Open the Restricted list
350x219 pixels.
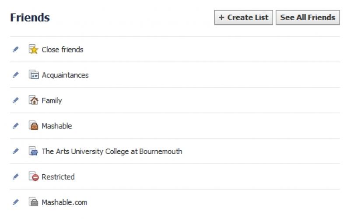pos(58,177)
